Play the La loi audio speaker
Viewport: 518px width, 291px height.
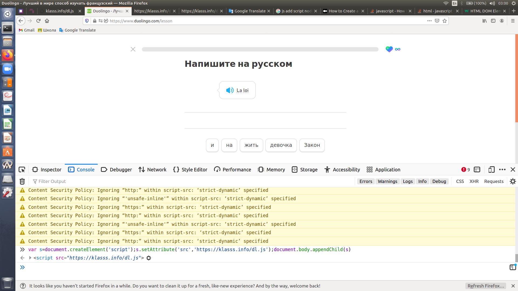230,90
